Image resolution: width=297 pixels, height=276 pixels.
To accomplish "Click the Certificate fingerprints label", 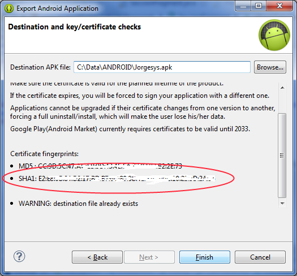I will click(x=44, y=154).
